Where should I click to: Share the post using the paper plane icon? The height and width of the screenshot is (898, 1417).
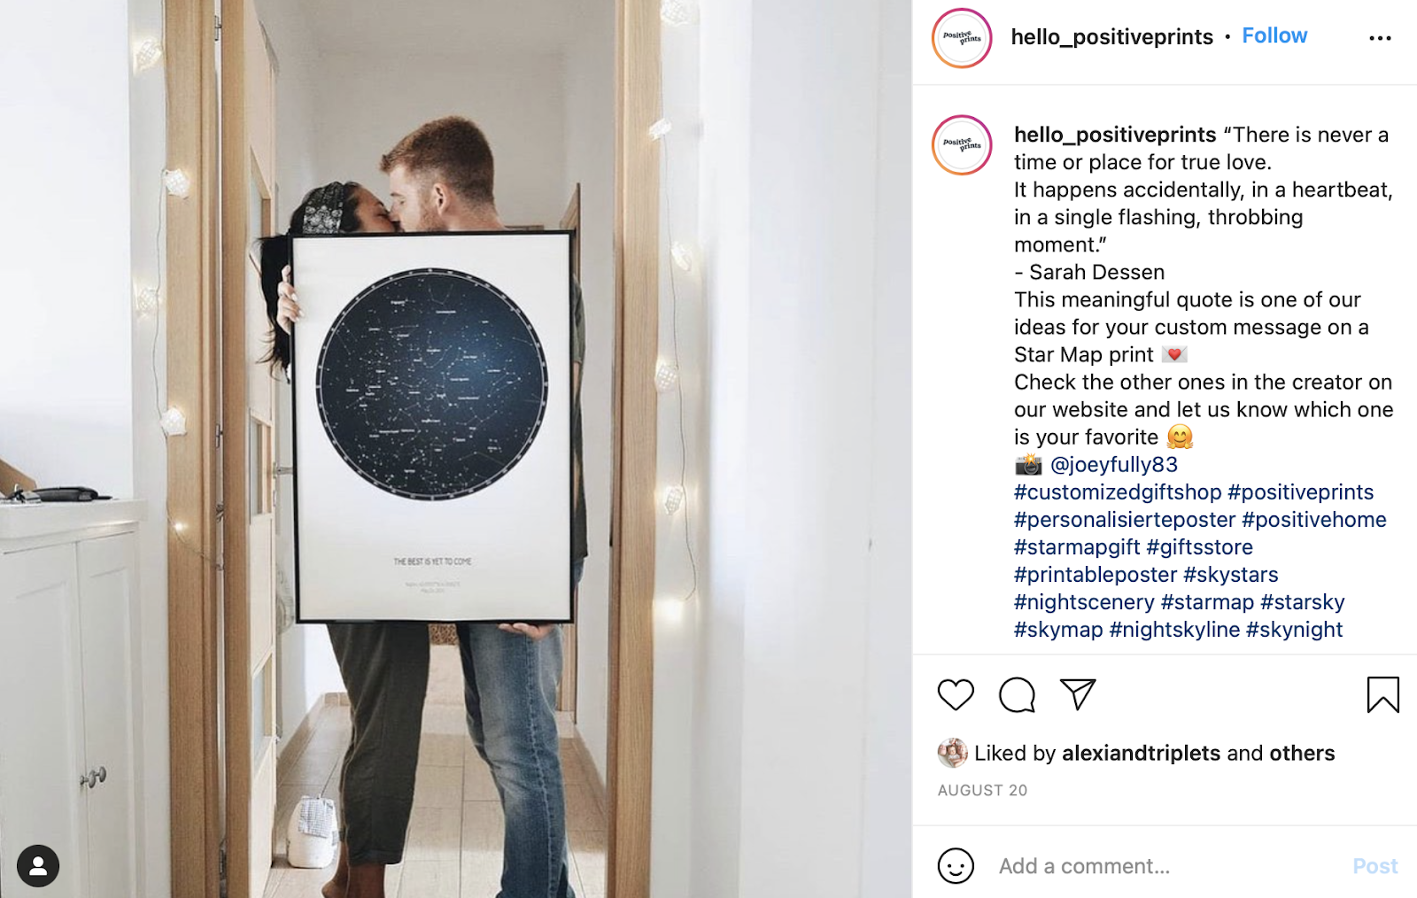(1078, 694)
